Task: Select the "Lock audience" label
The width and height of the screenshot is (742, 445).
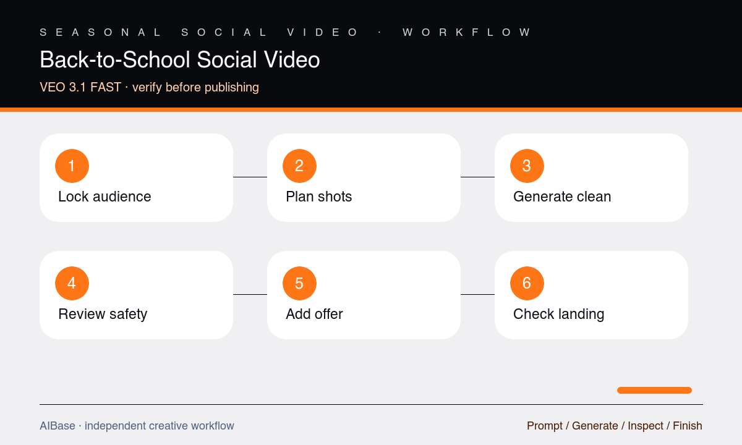Action: 104,197
